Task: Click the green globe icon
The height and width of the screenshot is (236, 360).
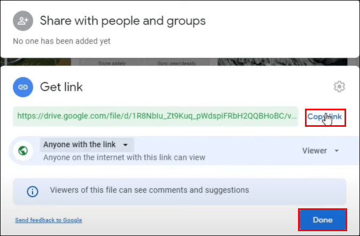Action: point(23,151)
